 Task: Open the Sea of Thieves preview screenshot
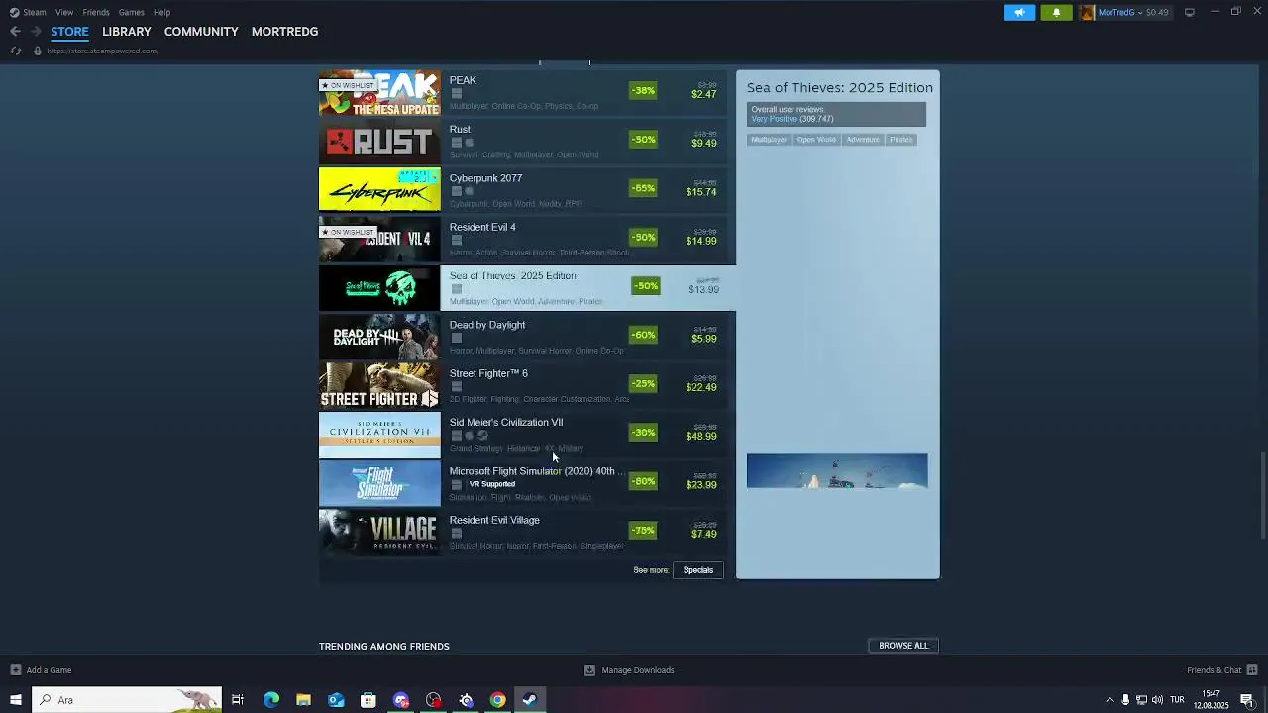(x=837, y=470)
